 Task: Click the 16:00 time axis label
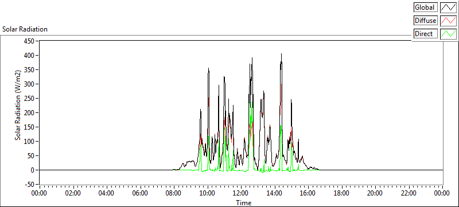click(x=308, y=193)
